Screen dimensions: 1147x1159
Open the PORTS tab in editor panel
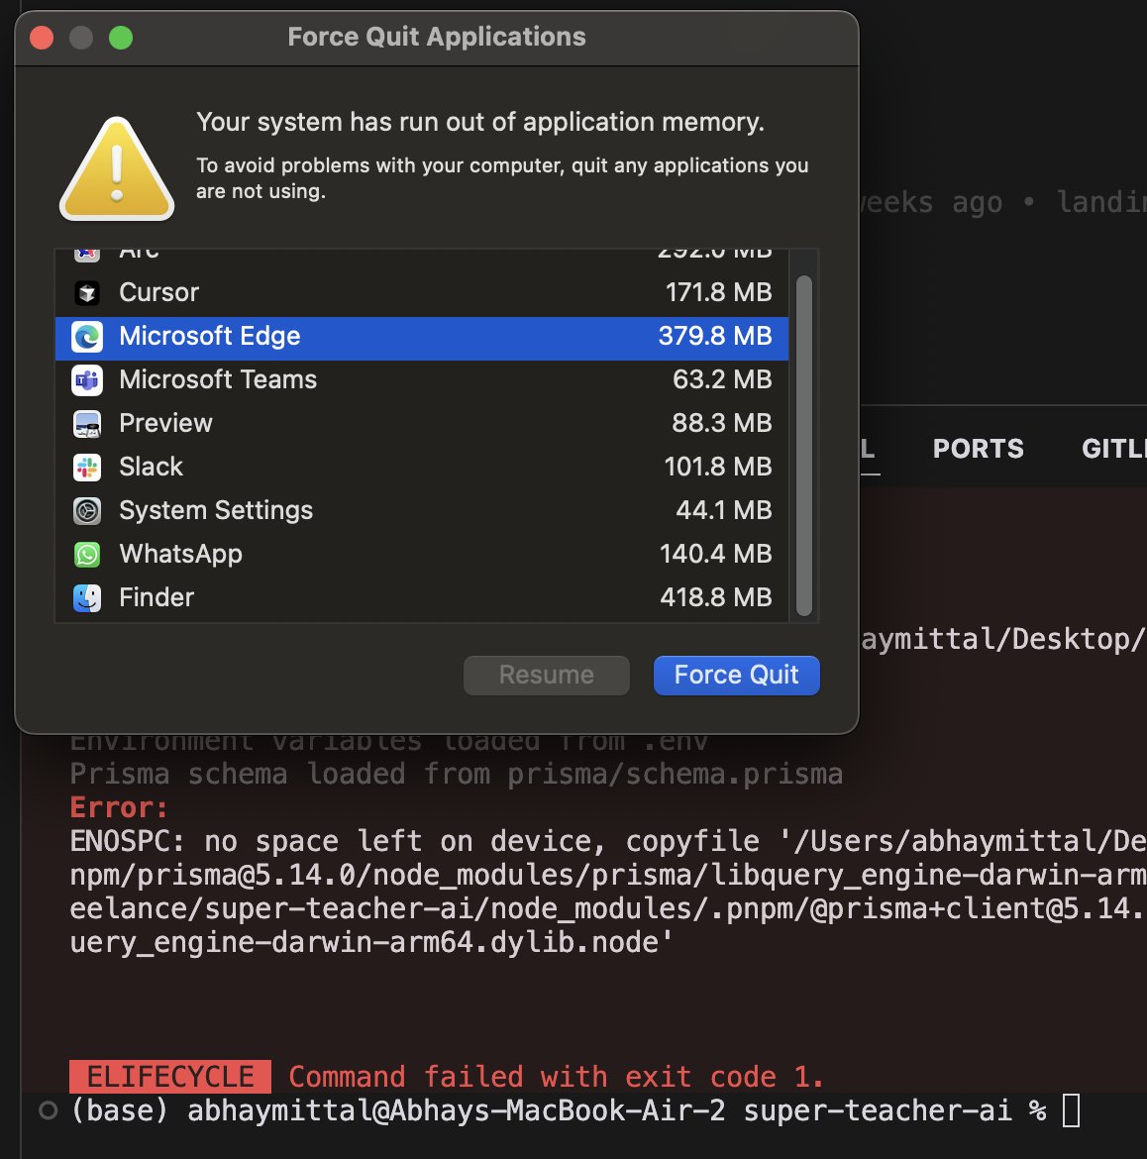978,449
